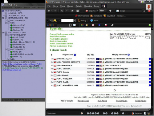Collapse the Public subchannel under Battlefield 1942
The width and height of the screenshot is (154, 116).
tap(6, 23)
